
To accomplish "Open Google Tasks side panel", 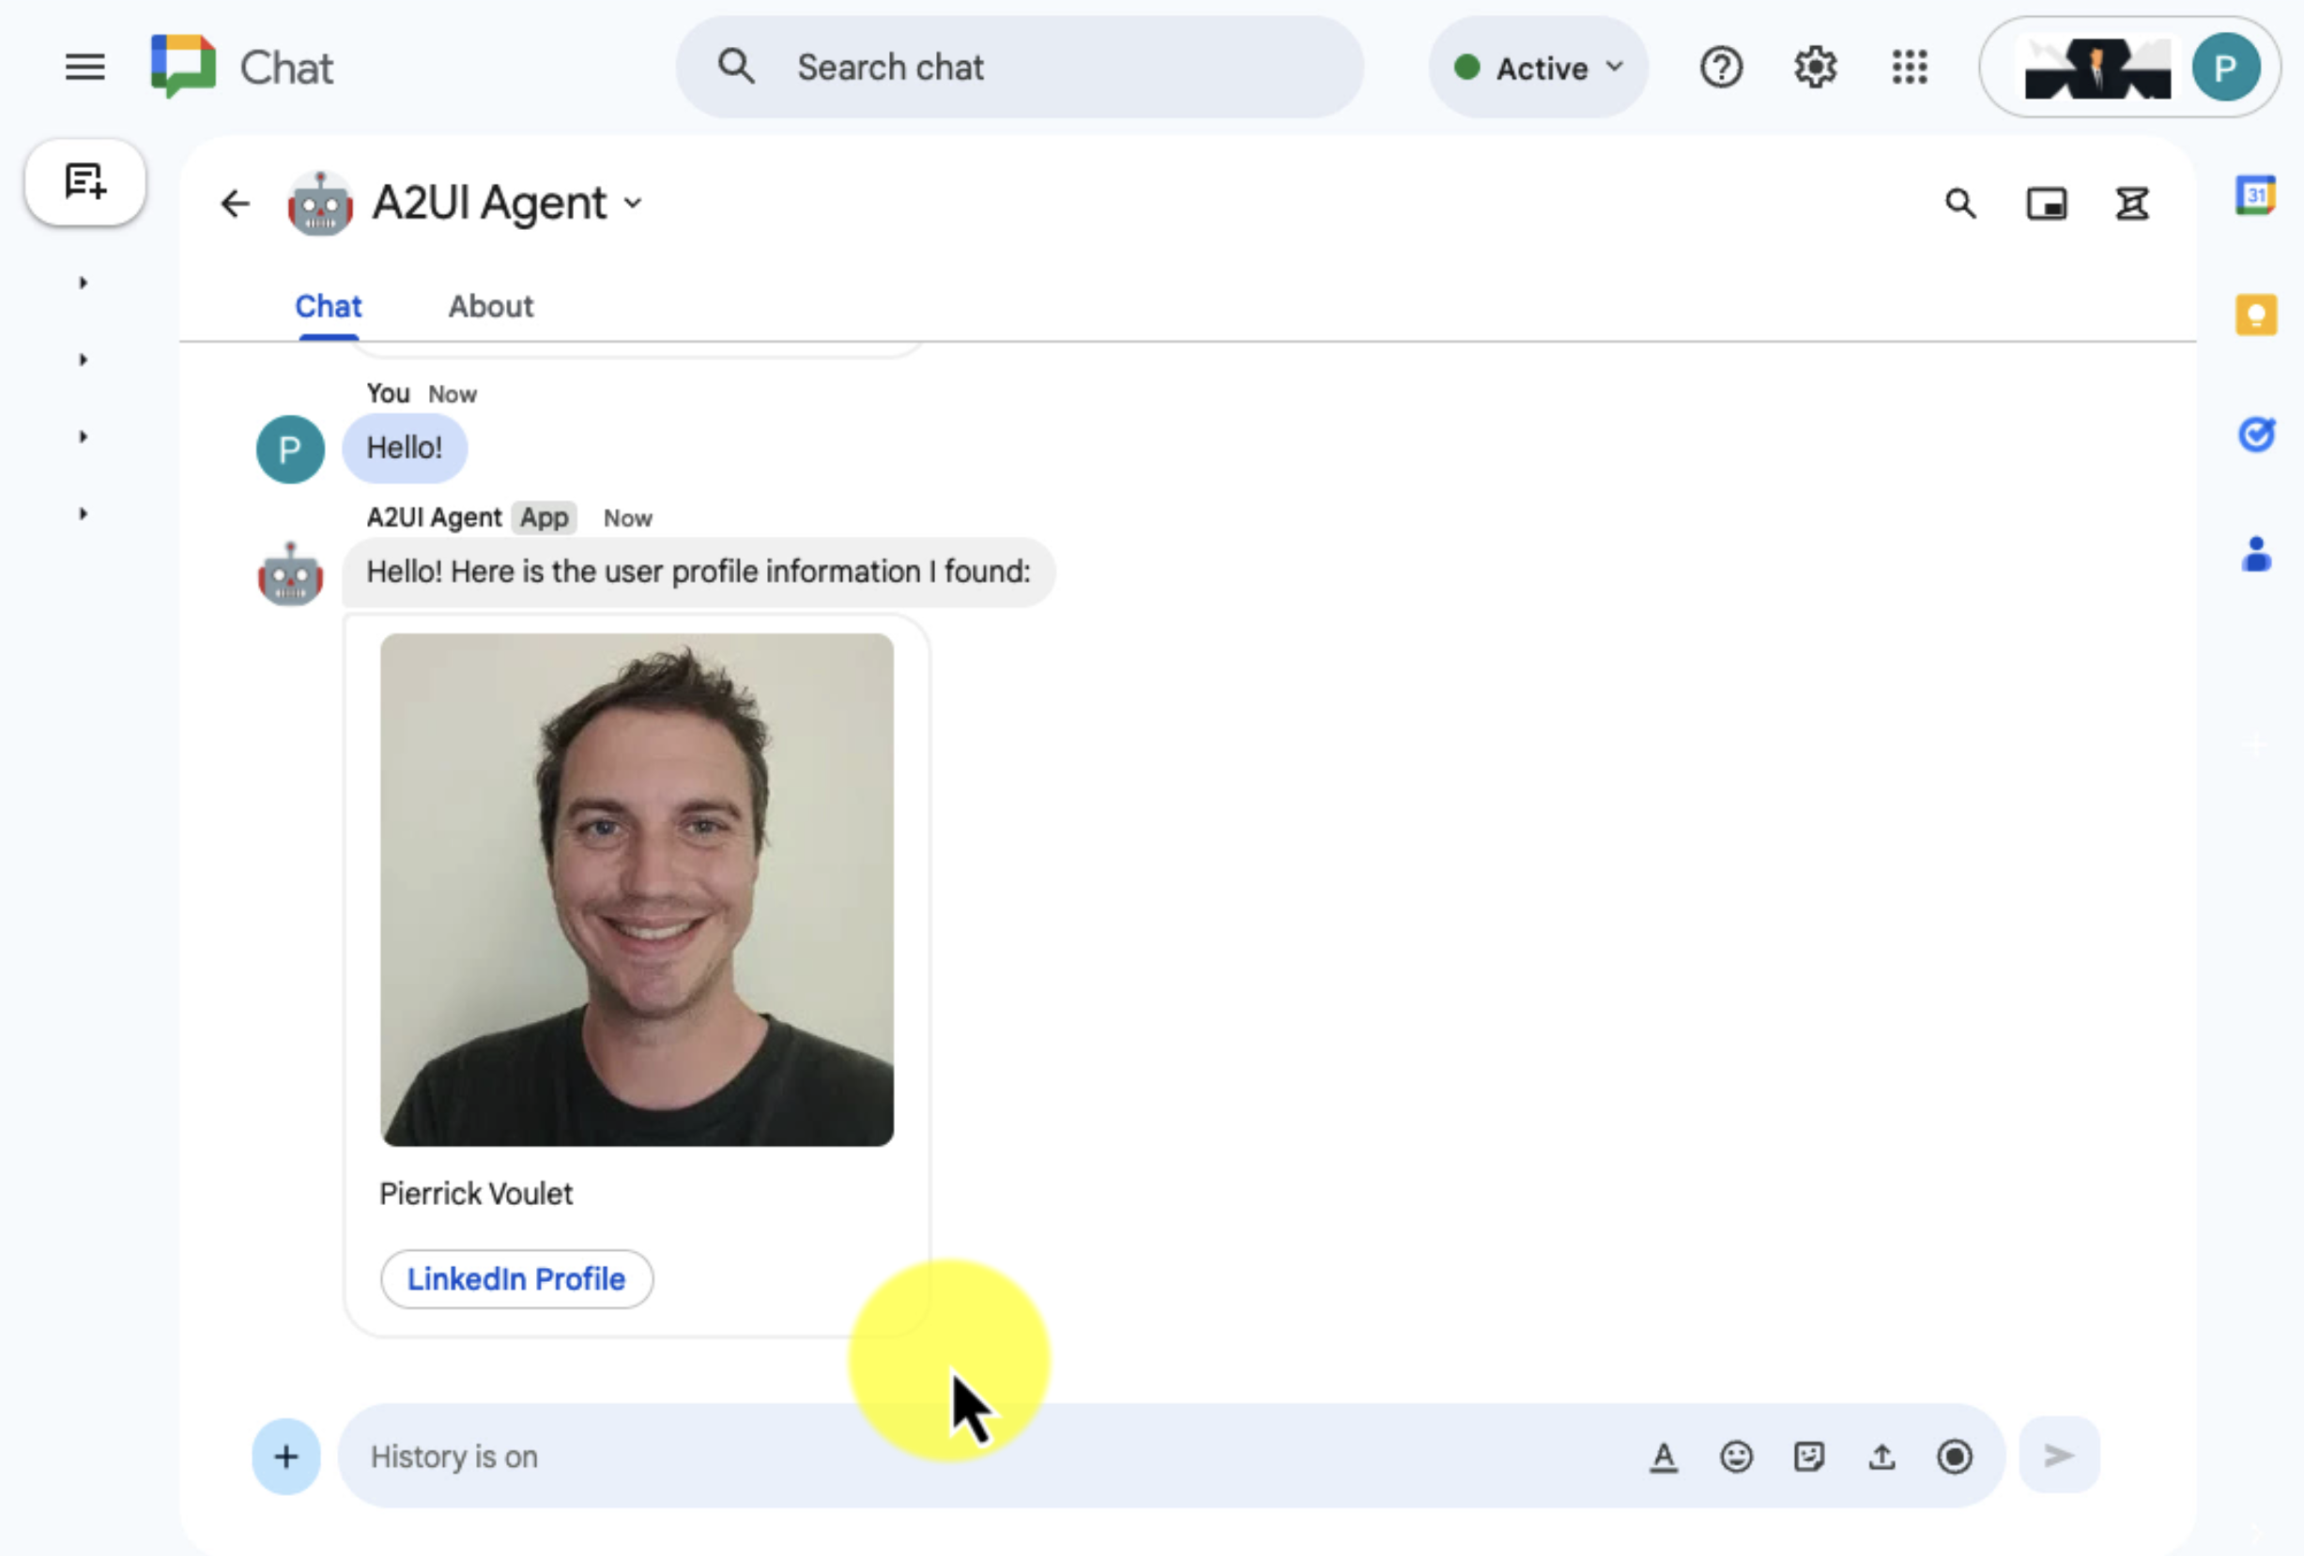I will pos(2258,435).
